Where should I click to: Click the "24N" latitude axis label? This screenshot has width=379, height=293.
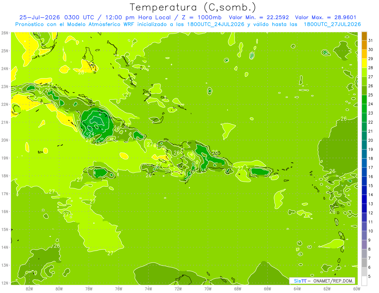[x=4, y=69]
